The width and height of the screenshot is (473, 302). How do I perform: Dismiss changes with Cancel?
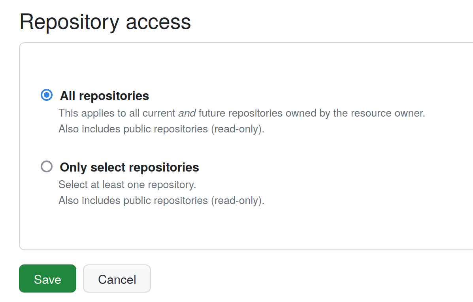[117, 279]
